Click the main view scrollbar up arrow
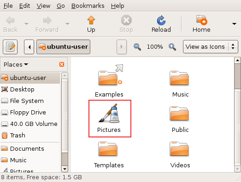The height and width of the screenshot is (182, 241). [x=237, y=60]
